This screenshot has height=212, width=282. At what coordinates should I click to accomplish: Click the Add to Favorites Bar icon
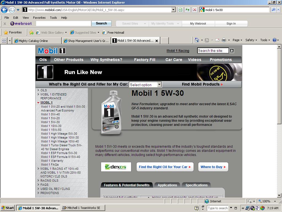[x=31, y=33]
